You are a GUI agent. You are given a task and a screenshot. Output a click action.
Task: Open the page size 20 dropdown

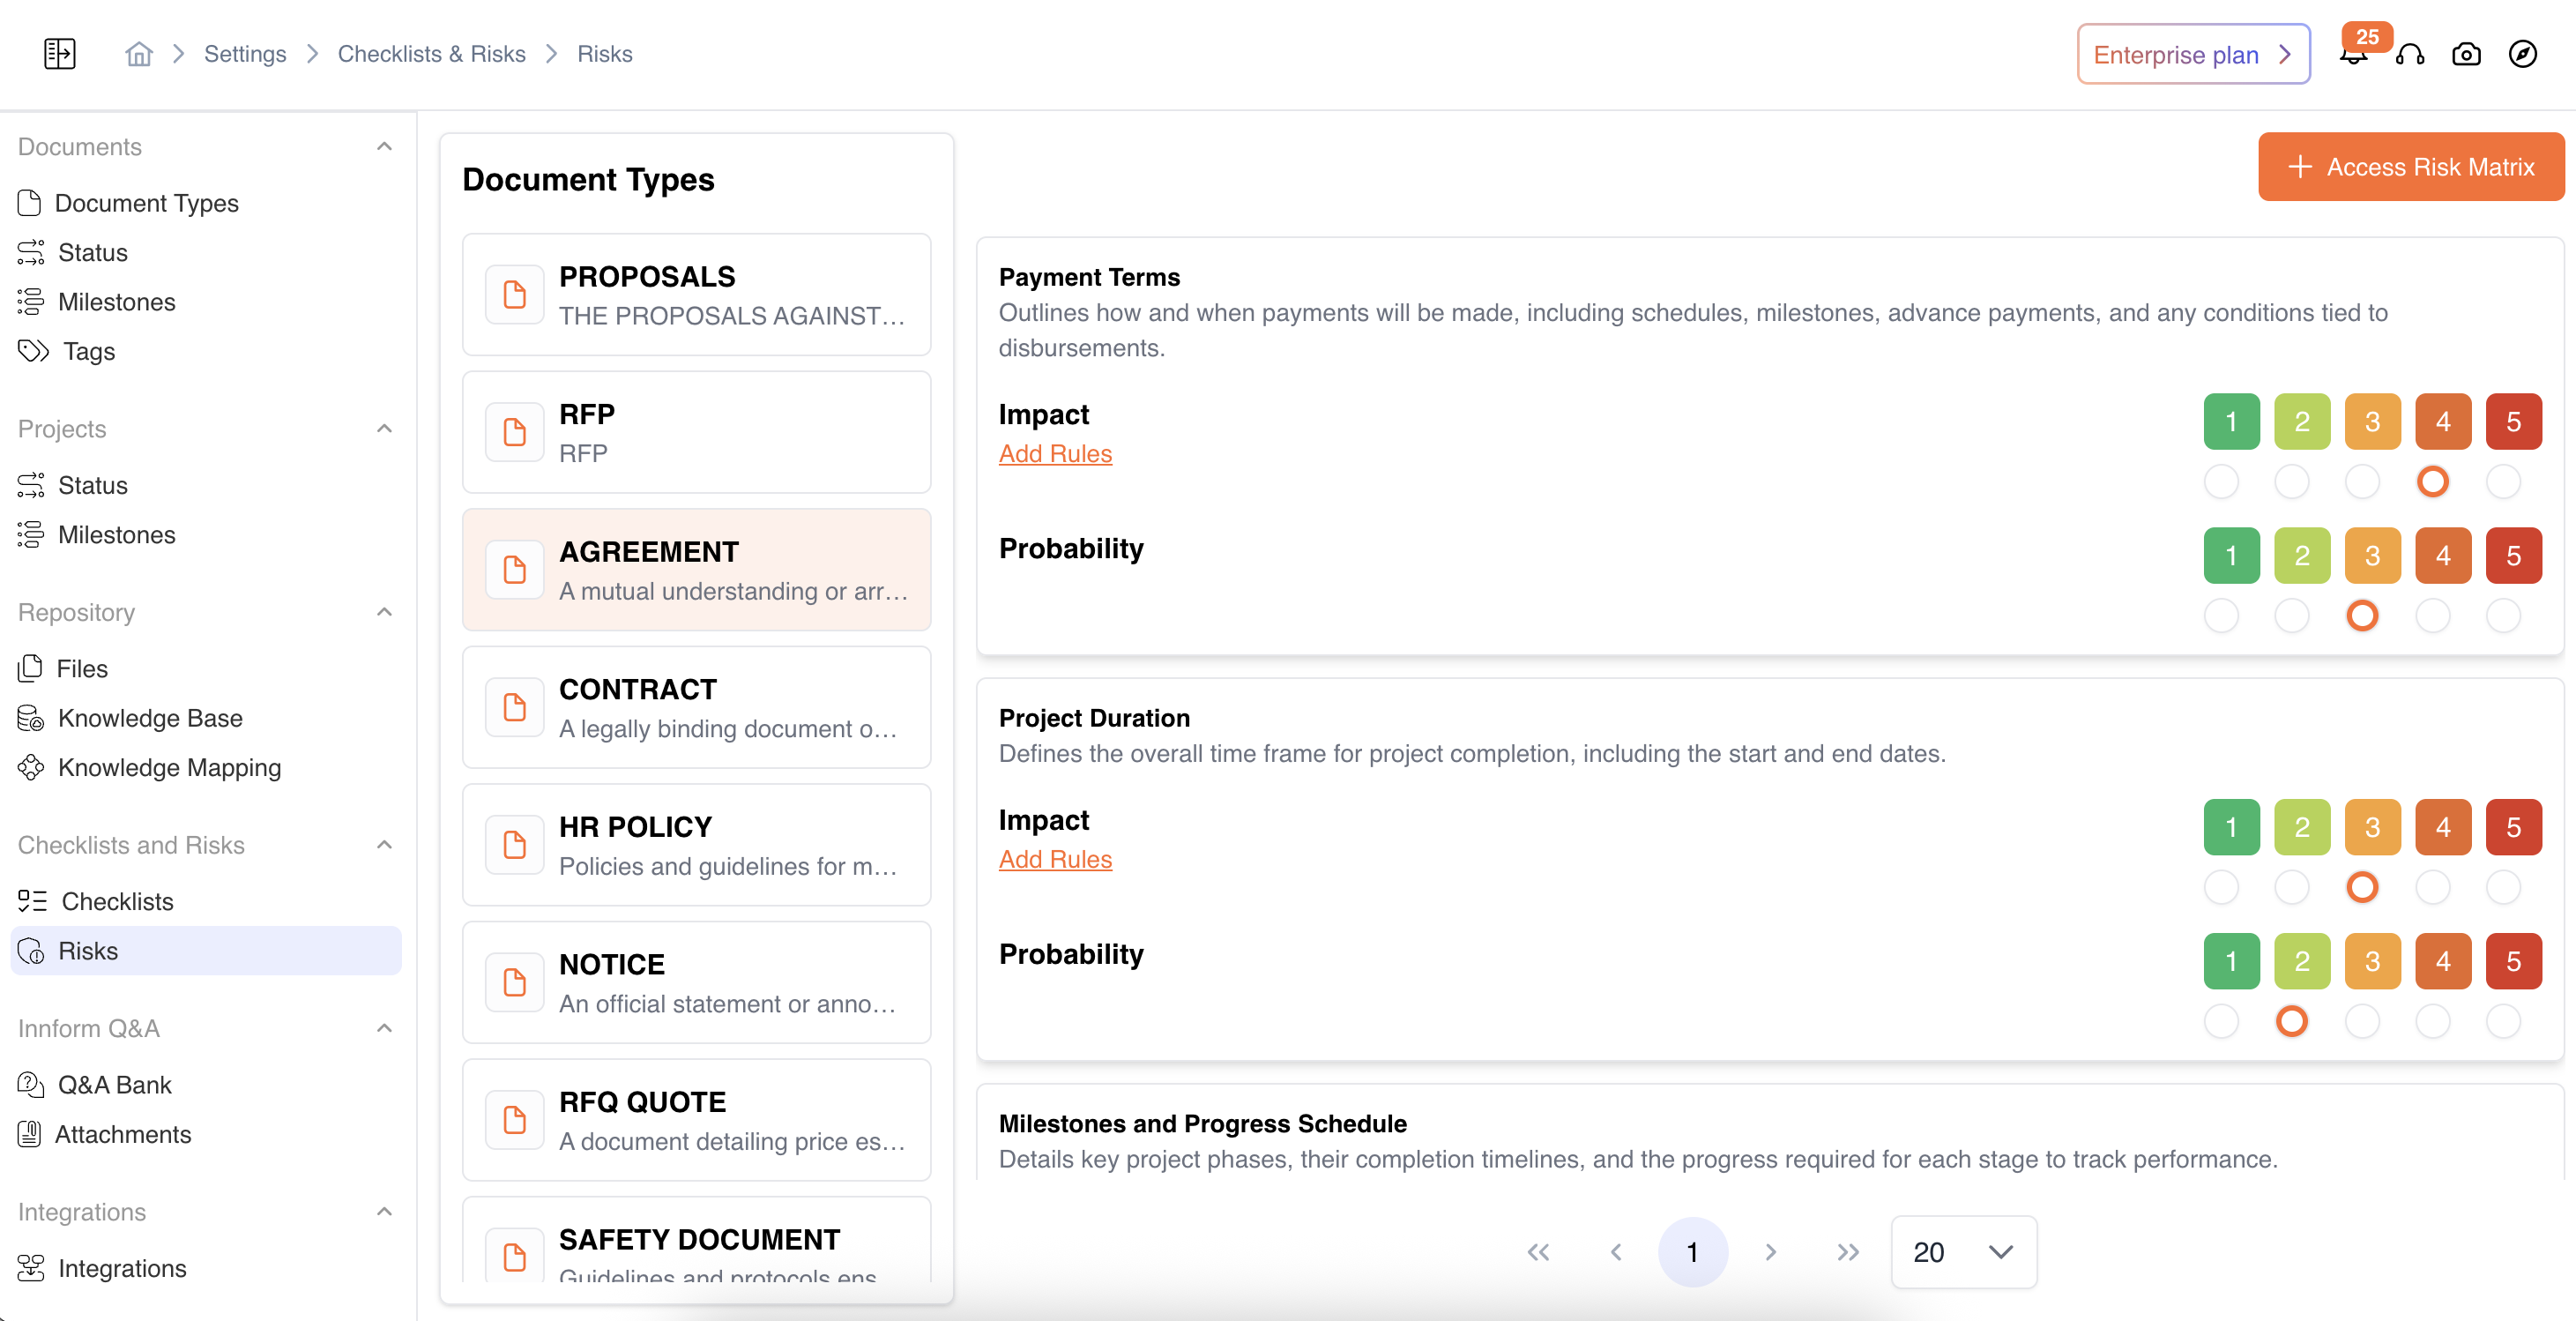pyautogui.click(x=1963, y=1252)
